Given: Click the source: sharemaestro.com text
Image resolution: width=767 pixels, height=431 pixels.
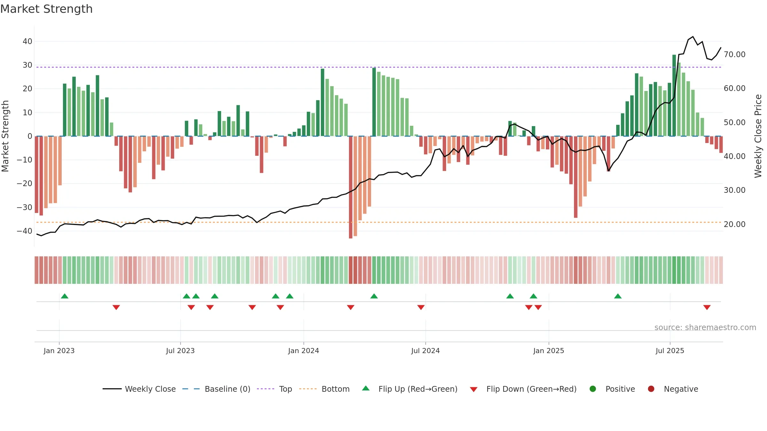Looking at the screenshot, I should pos(705,327).
